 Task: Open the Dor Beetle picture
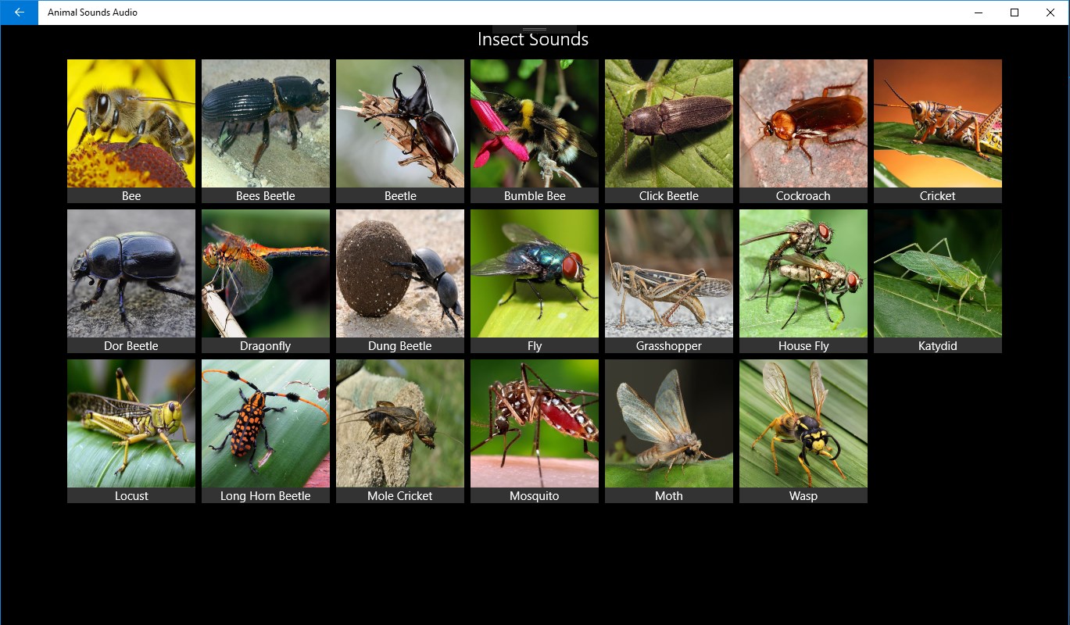click(131, 273)
